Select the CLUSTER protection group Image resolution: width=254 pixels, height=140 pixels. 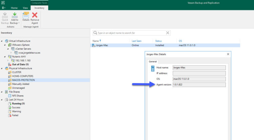click(x=17, y=72)
